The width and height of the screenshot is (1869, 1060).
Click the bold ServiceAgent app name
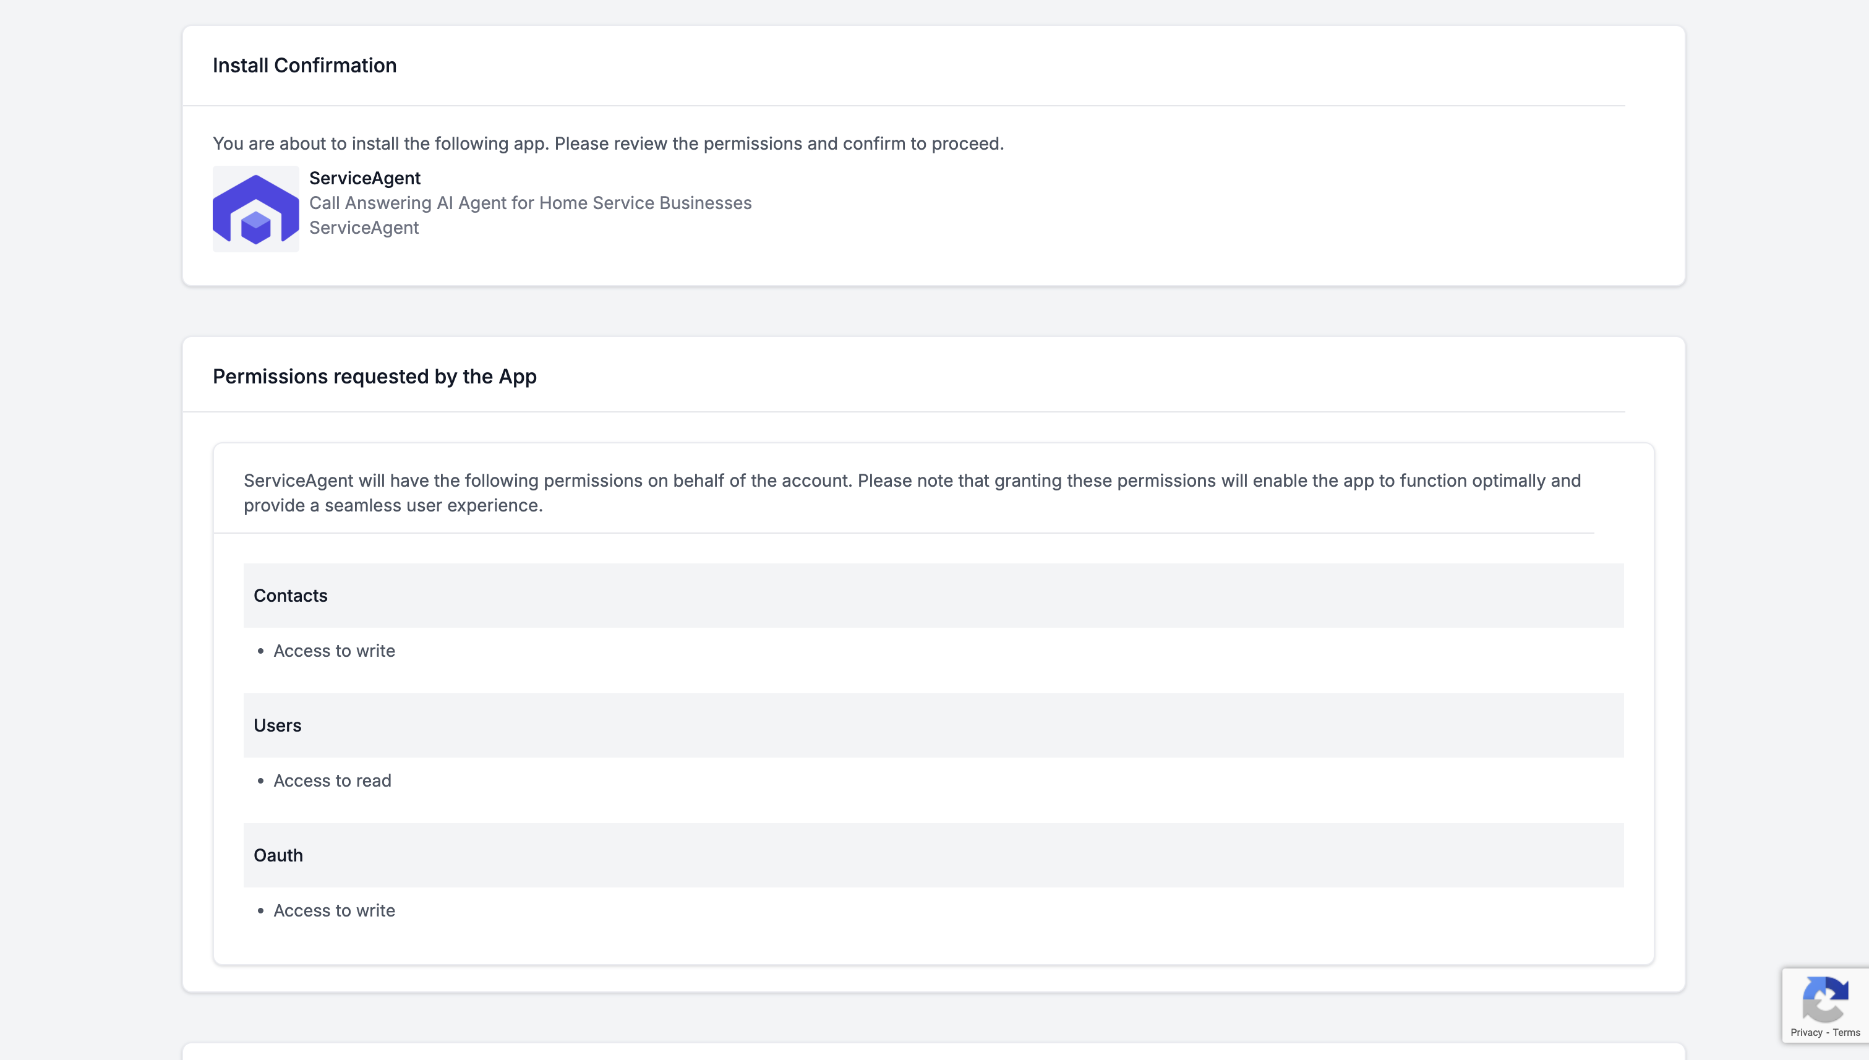[x=365, y=178]
